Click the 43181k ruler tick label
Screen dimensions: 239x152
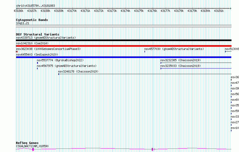point(219,11)
